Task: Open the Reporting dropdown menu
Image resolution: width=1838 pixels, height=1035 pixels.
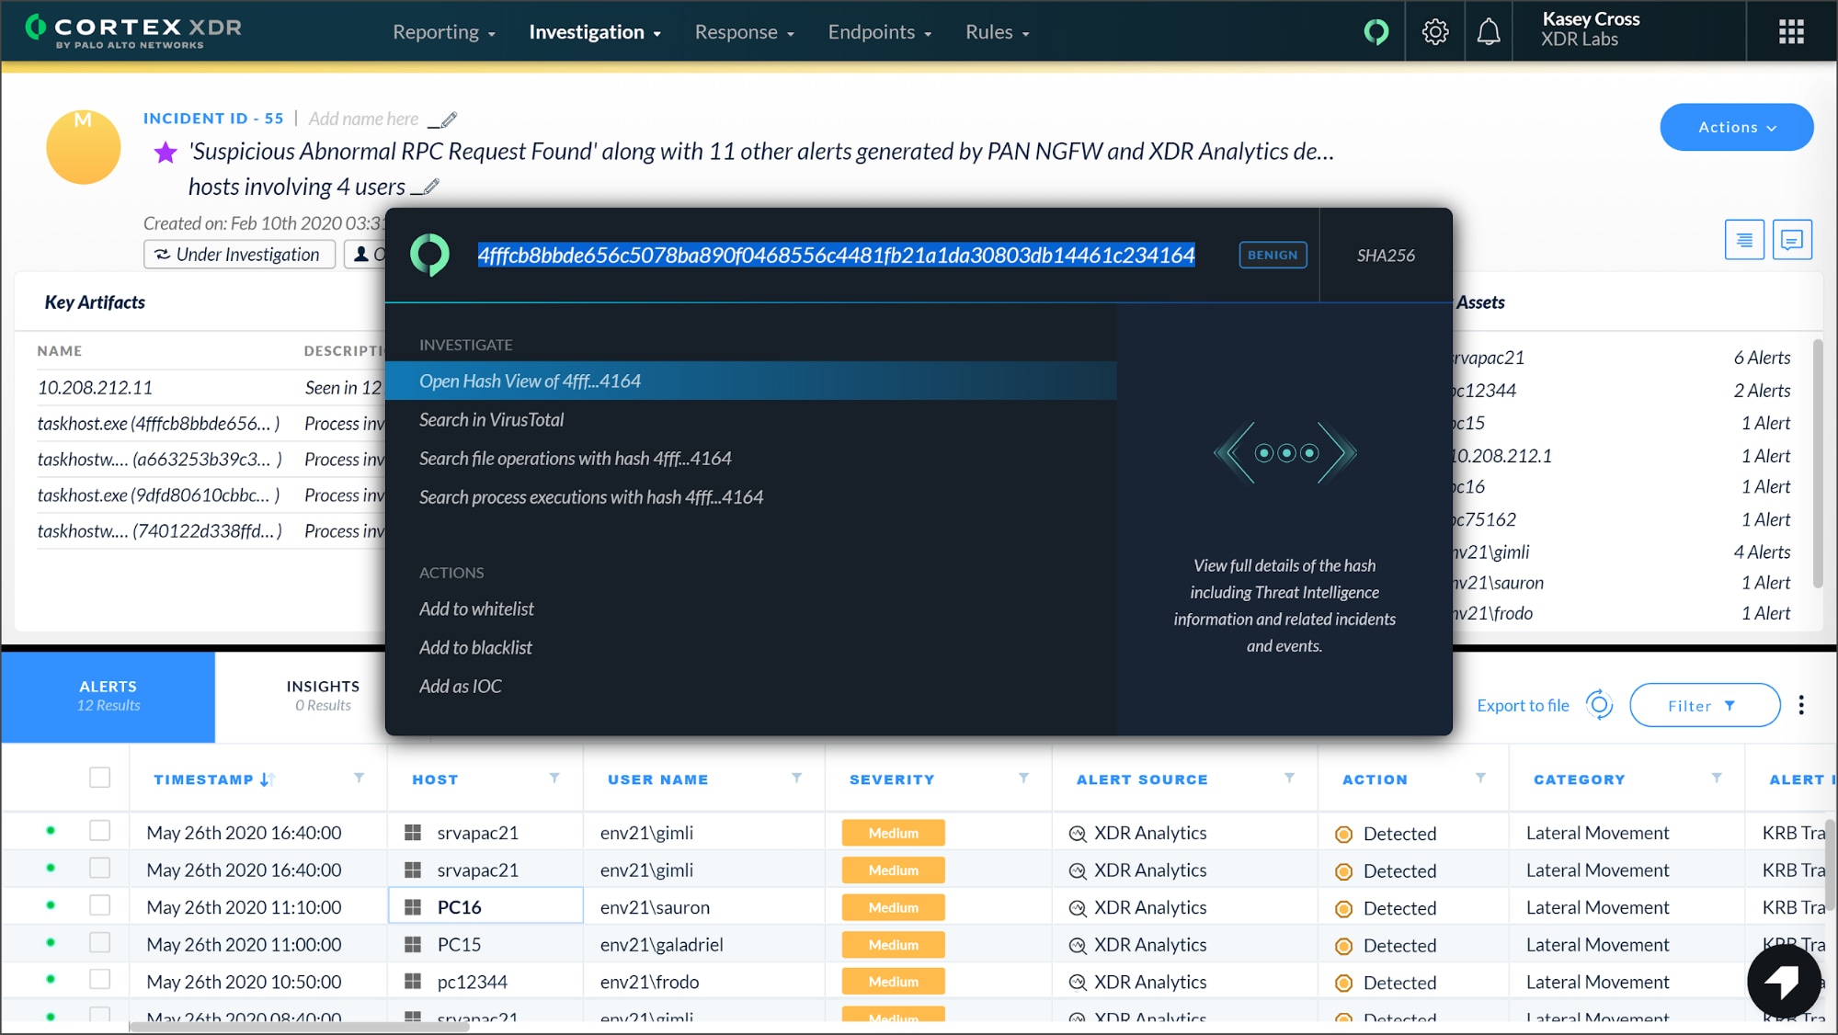Action: point(444,32)
